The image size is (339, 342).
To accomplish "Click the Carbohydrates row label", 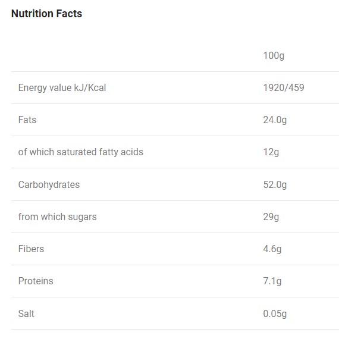I will tap(49, 185).
